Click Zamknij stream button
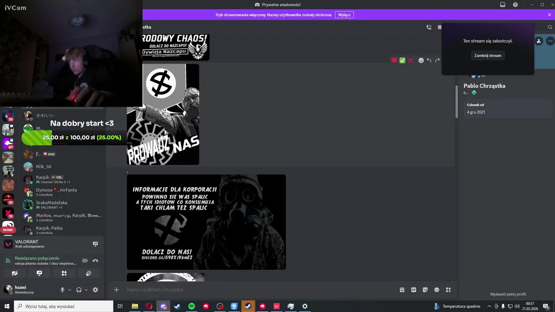The height and width of the screenshot is (312, 555). pos(488,55)
